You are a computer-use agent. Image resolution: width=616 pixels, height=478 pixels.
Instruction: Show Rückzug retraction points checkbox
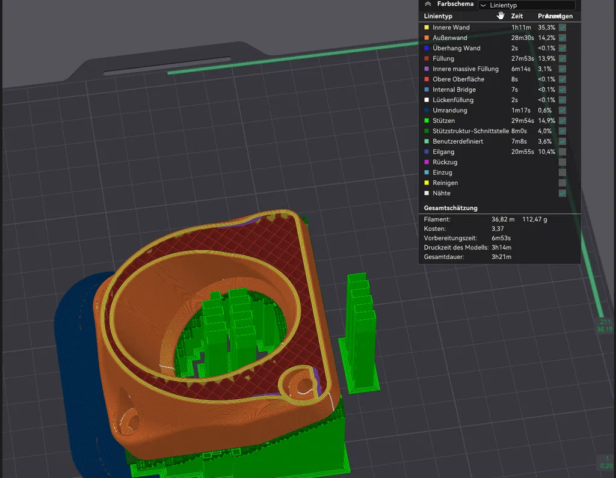pos(562,162)
